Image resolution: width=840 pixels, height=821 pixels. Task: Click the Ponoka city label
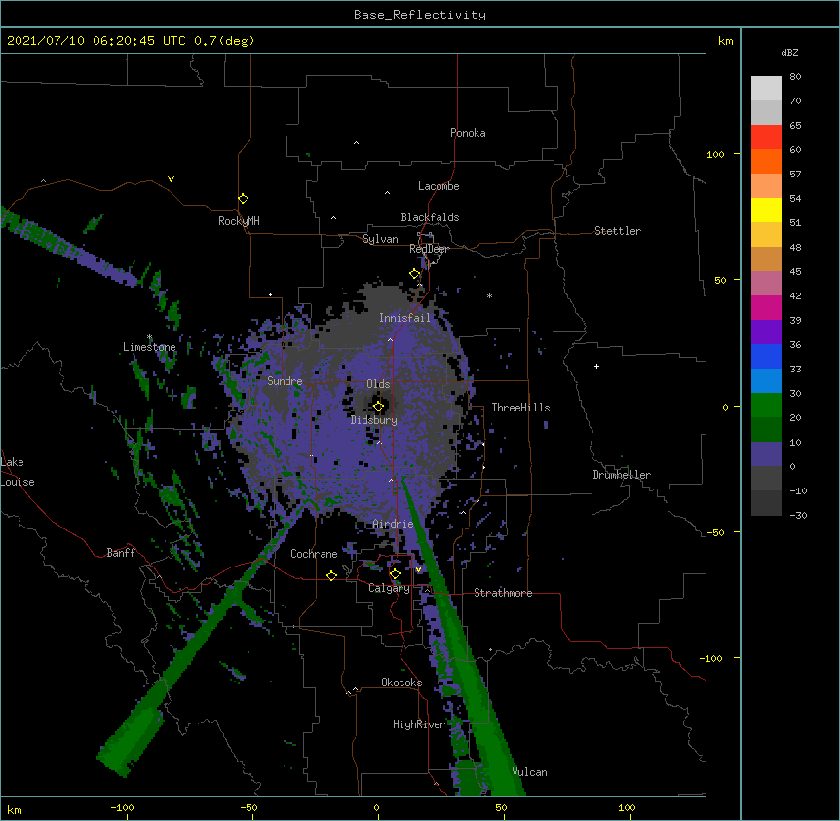[468, 133]
